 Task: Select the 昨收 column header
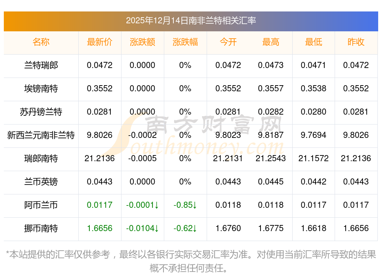[x=356, y=42]
